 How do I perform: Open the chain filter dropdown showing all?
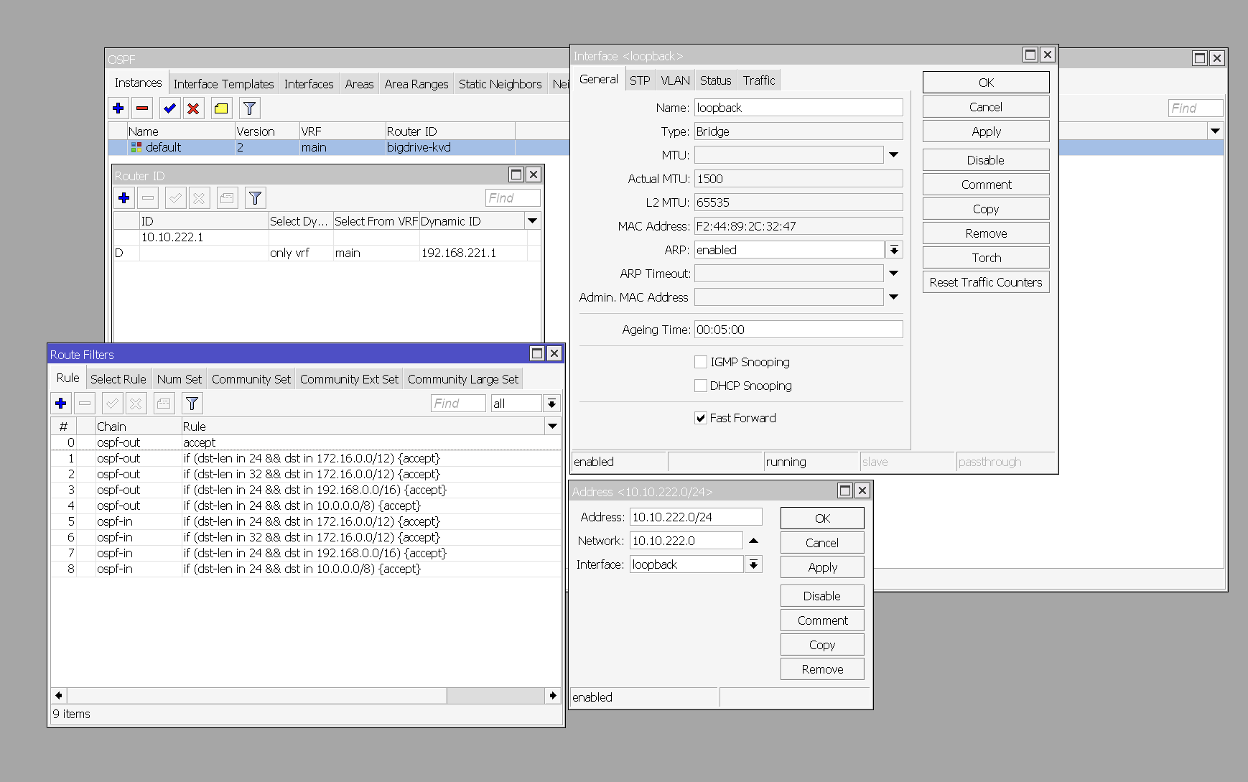coord(551,403)
